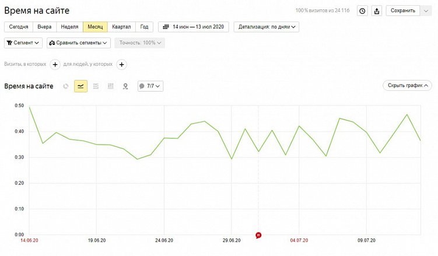The height and width of the screenshot is (256, 438).
Task: Select the Месяц period tab
Action: pyautogui.click(x=95, y=27)
